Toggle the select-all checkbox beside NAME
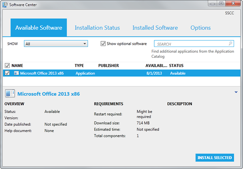The height and width of the screenshot is (169, 243). coord(7,65)
